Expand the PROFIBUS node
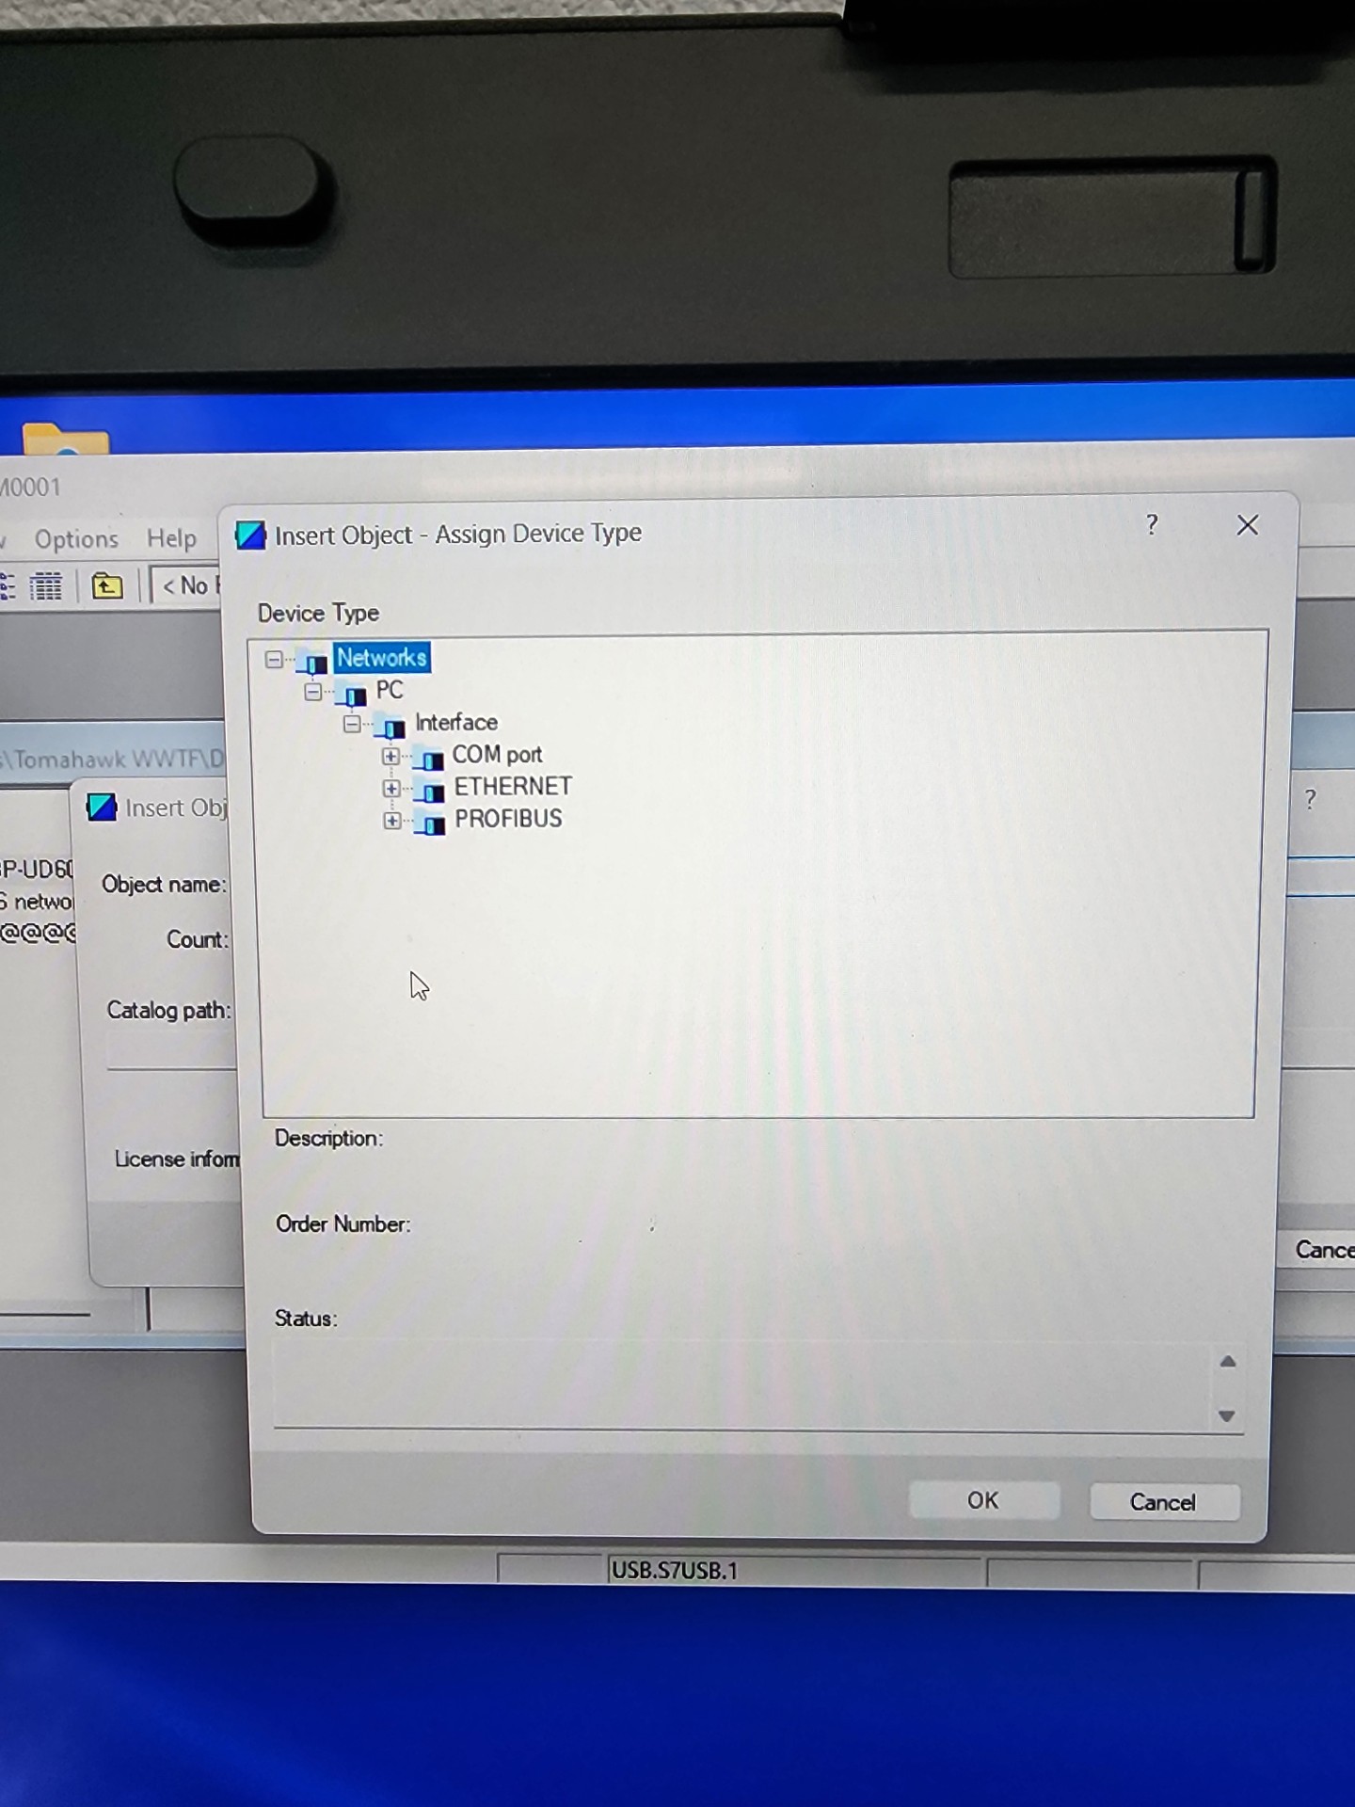This screenshot has width=1355, height=1807. (x=391, y=821)
